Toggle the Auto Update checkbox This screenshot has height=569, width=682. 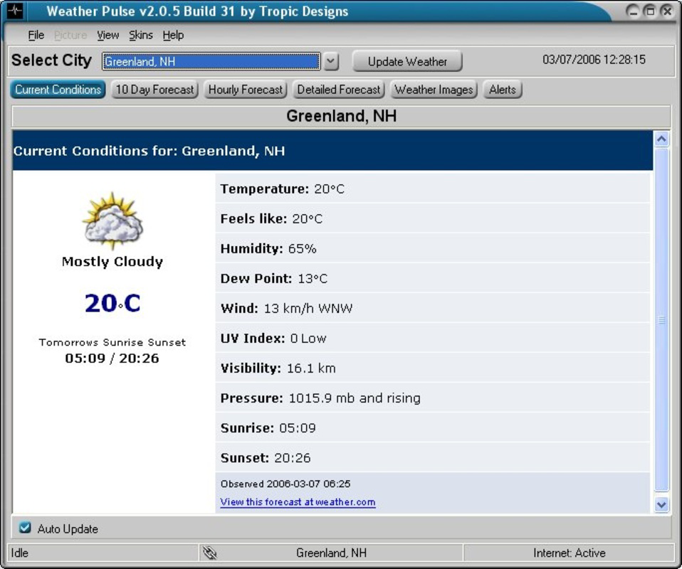[26, 528]
